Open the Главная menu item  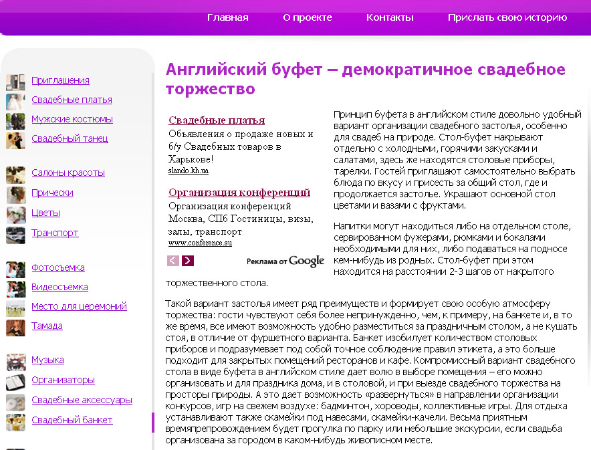point(227,17)
